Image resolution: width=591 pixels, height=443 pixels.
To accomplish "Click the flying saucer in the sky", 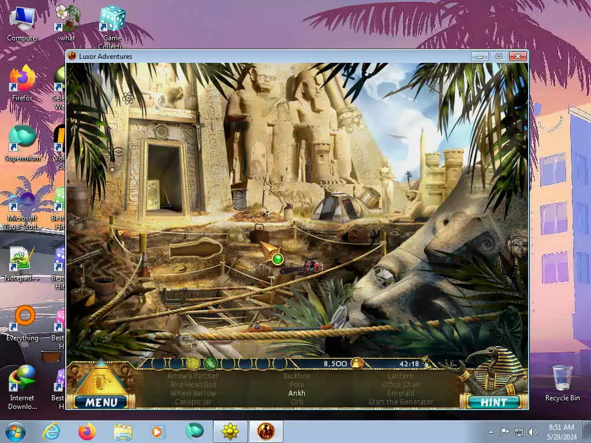I will (398, 136).
